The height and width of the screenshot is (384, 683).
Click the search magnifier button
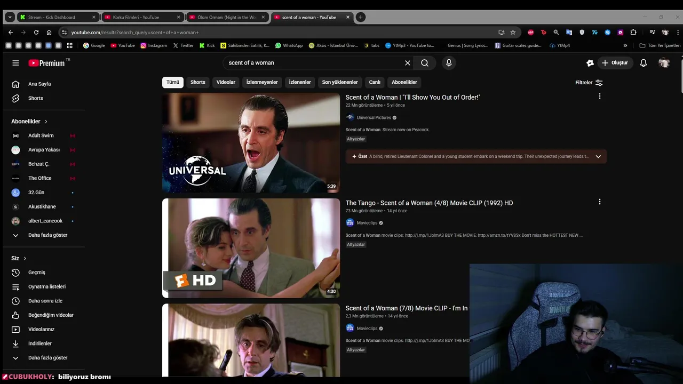point(425,63)
